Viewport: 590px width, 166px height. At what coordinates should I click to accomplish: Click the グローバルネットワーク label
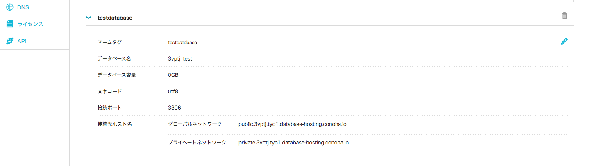tap(195, 124)
